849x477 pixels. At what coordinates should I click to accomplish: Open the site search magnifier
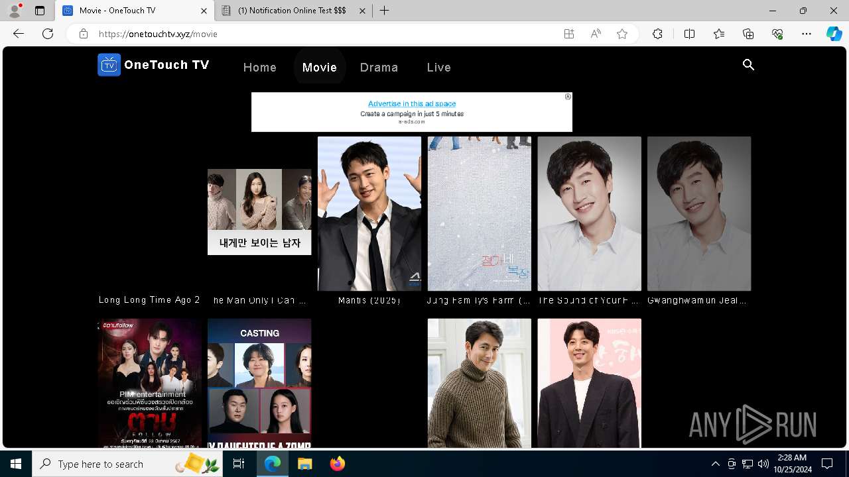[748, 65]
